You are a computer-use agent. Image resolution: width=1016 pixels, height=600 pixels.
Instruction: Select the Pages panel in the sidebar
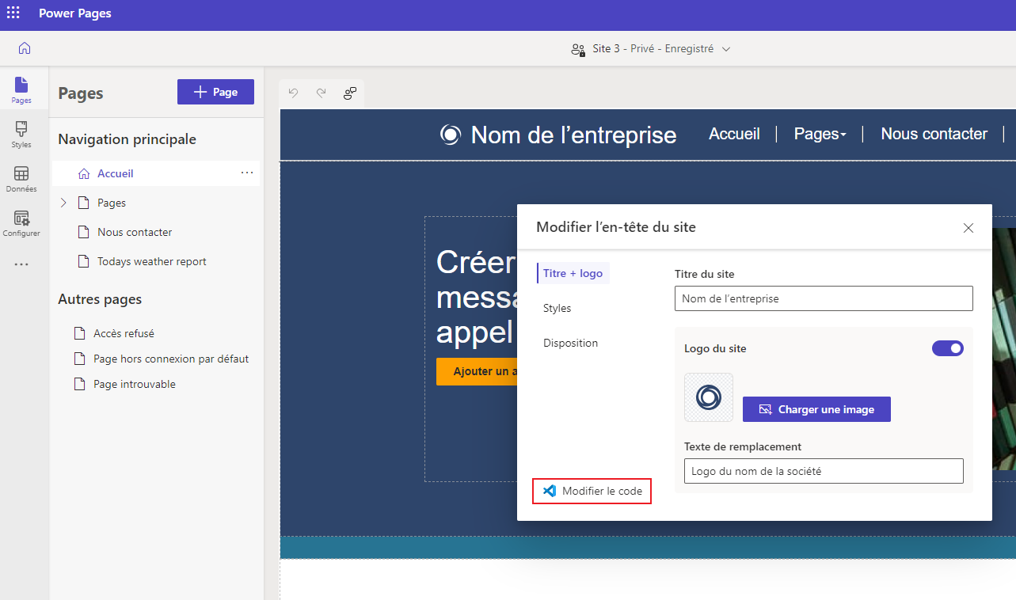point(21,89)
